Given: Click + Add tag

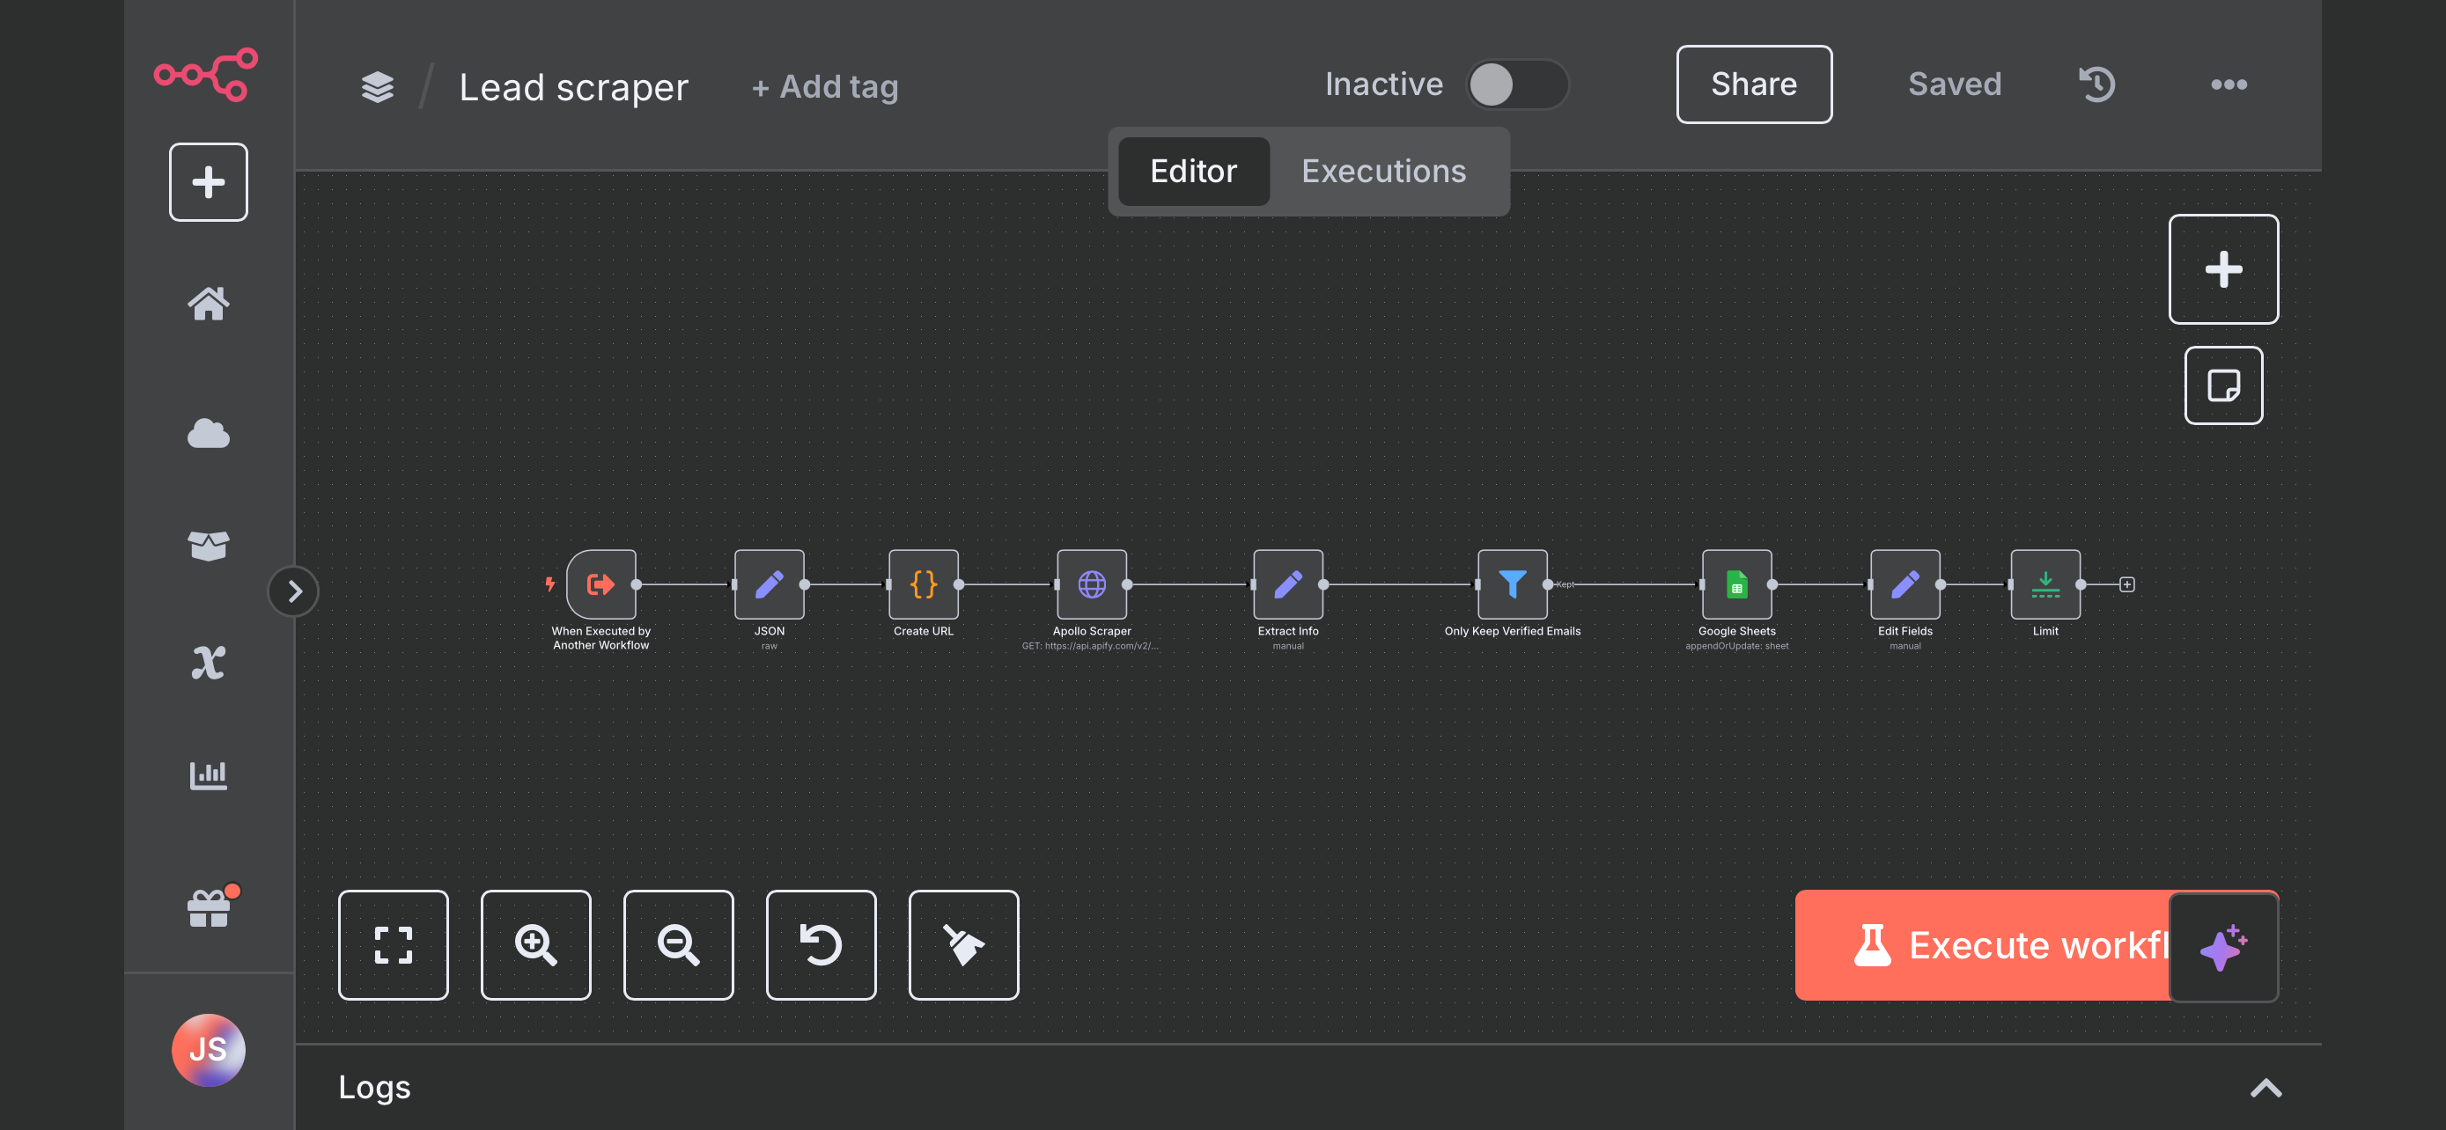Looking at the screenshot, I should tap(825, 86).
